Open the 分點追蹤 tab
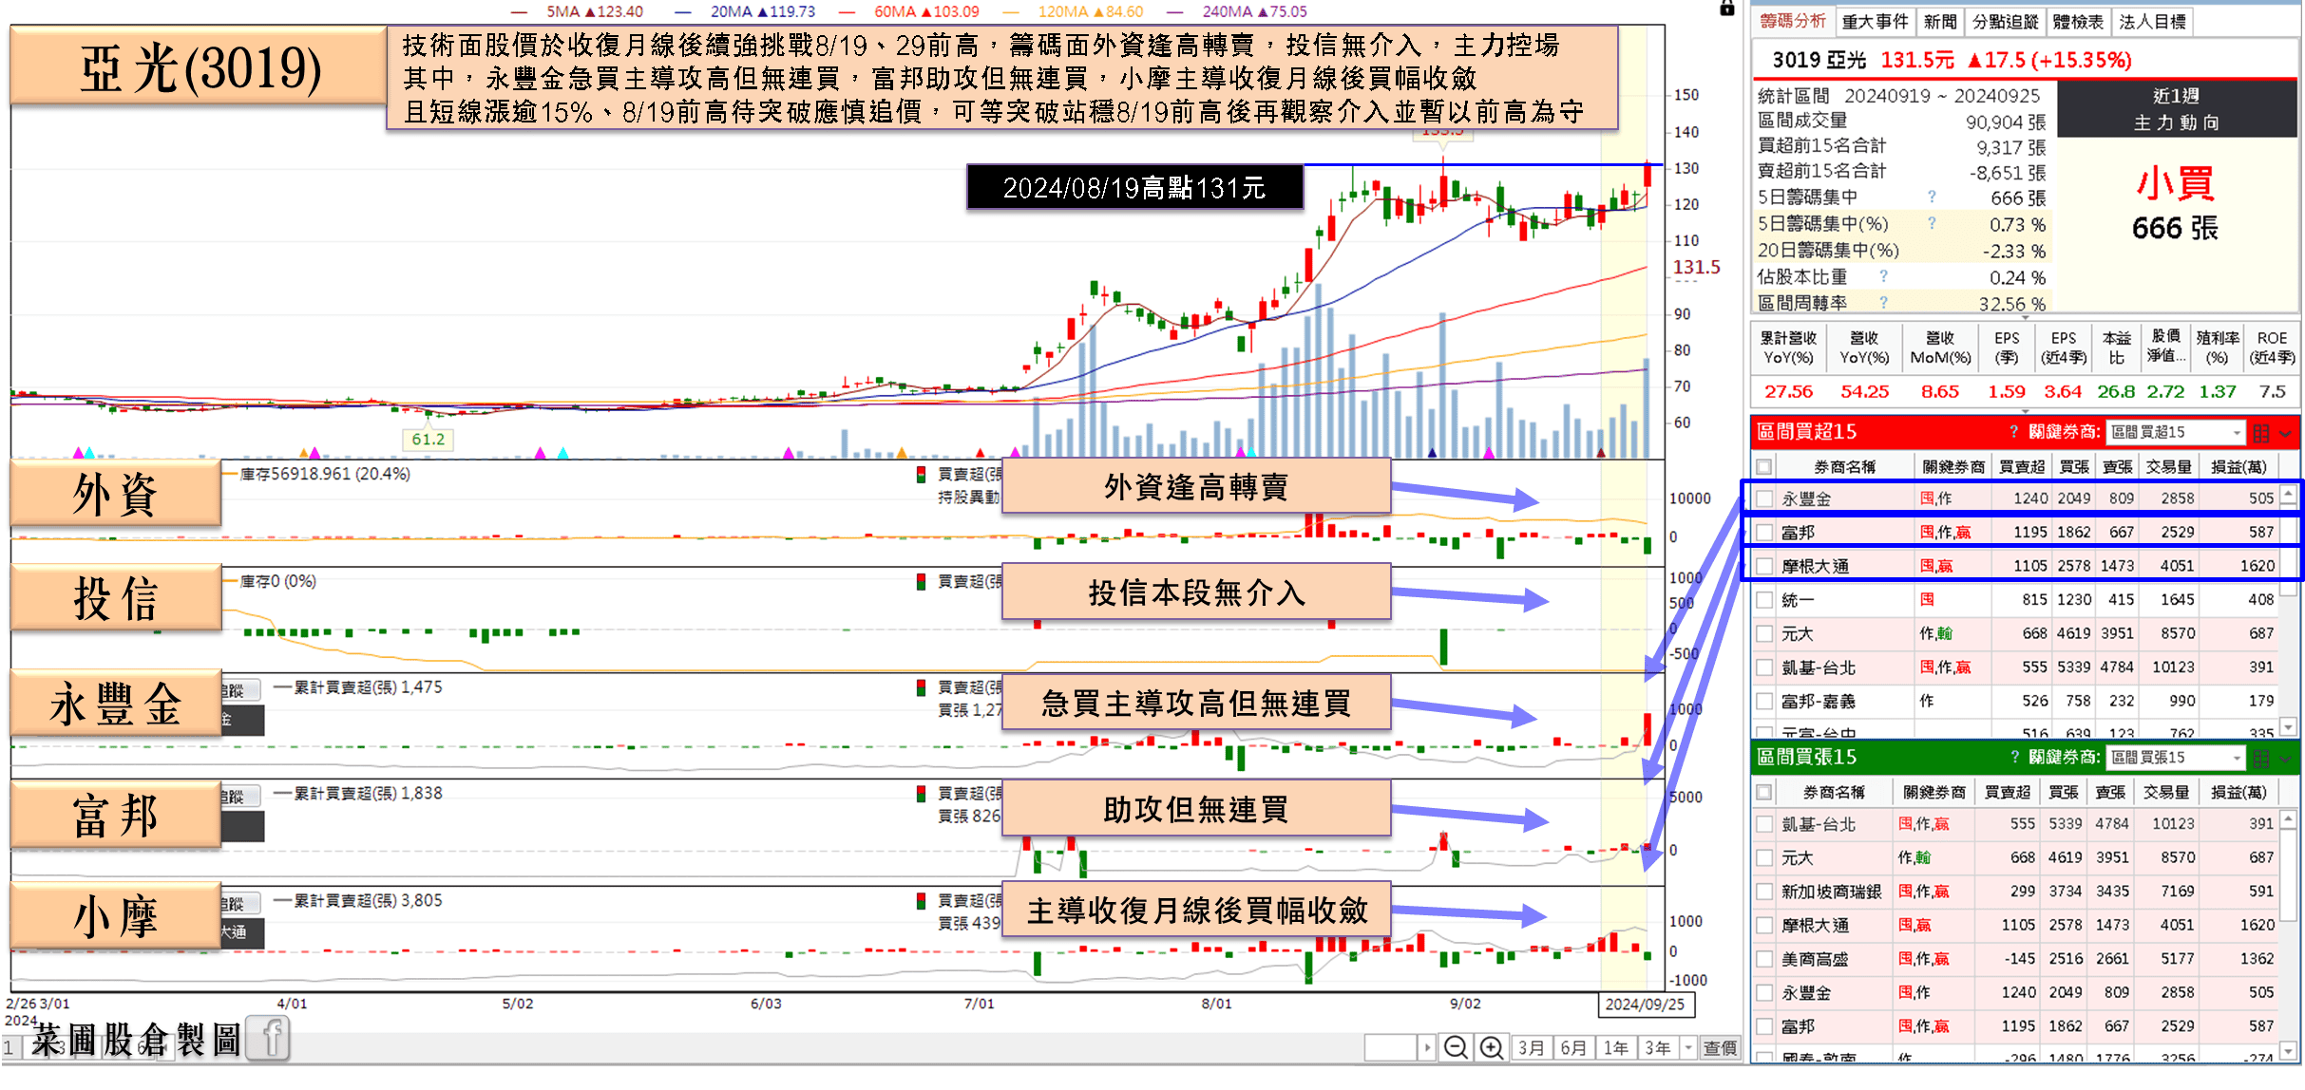 [x=2005, y=22]
